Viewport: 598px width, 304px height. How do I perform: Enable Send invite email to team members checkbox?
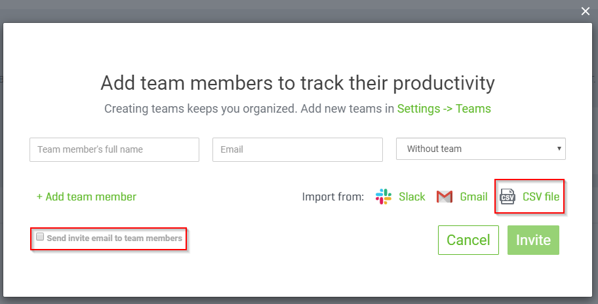click(40, 237)
